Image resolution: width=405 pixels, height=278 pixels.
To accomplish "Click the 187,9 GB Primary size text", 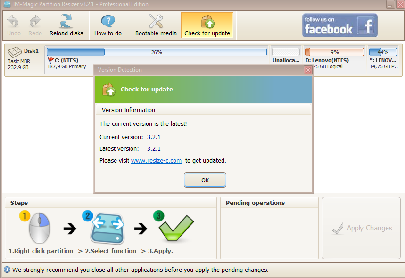I will pyautogui.click(x=66, y=66).
